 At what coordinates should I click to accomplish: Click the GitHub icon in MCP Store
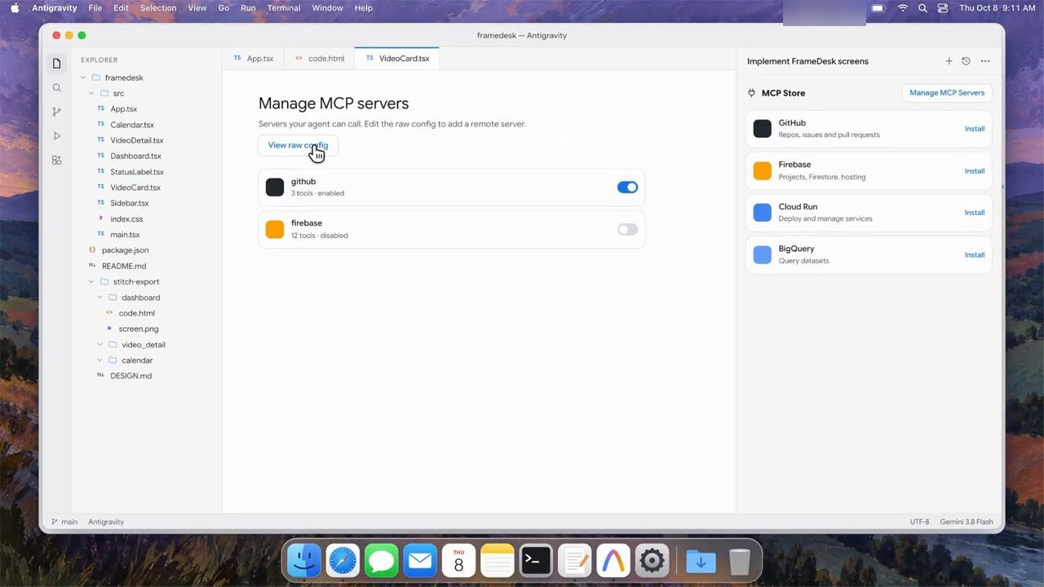[x=763, y=129]
